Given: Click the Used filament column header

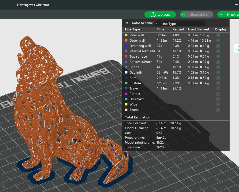Looking at the screenshot, I should point(199,29).
